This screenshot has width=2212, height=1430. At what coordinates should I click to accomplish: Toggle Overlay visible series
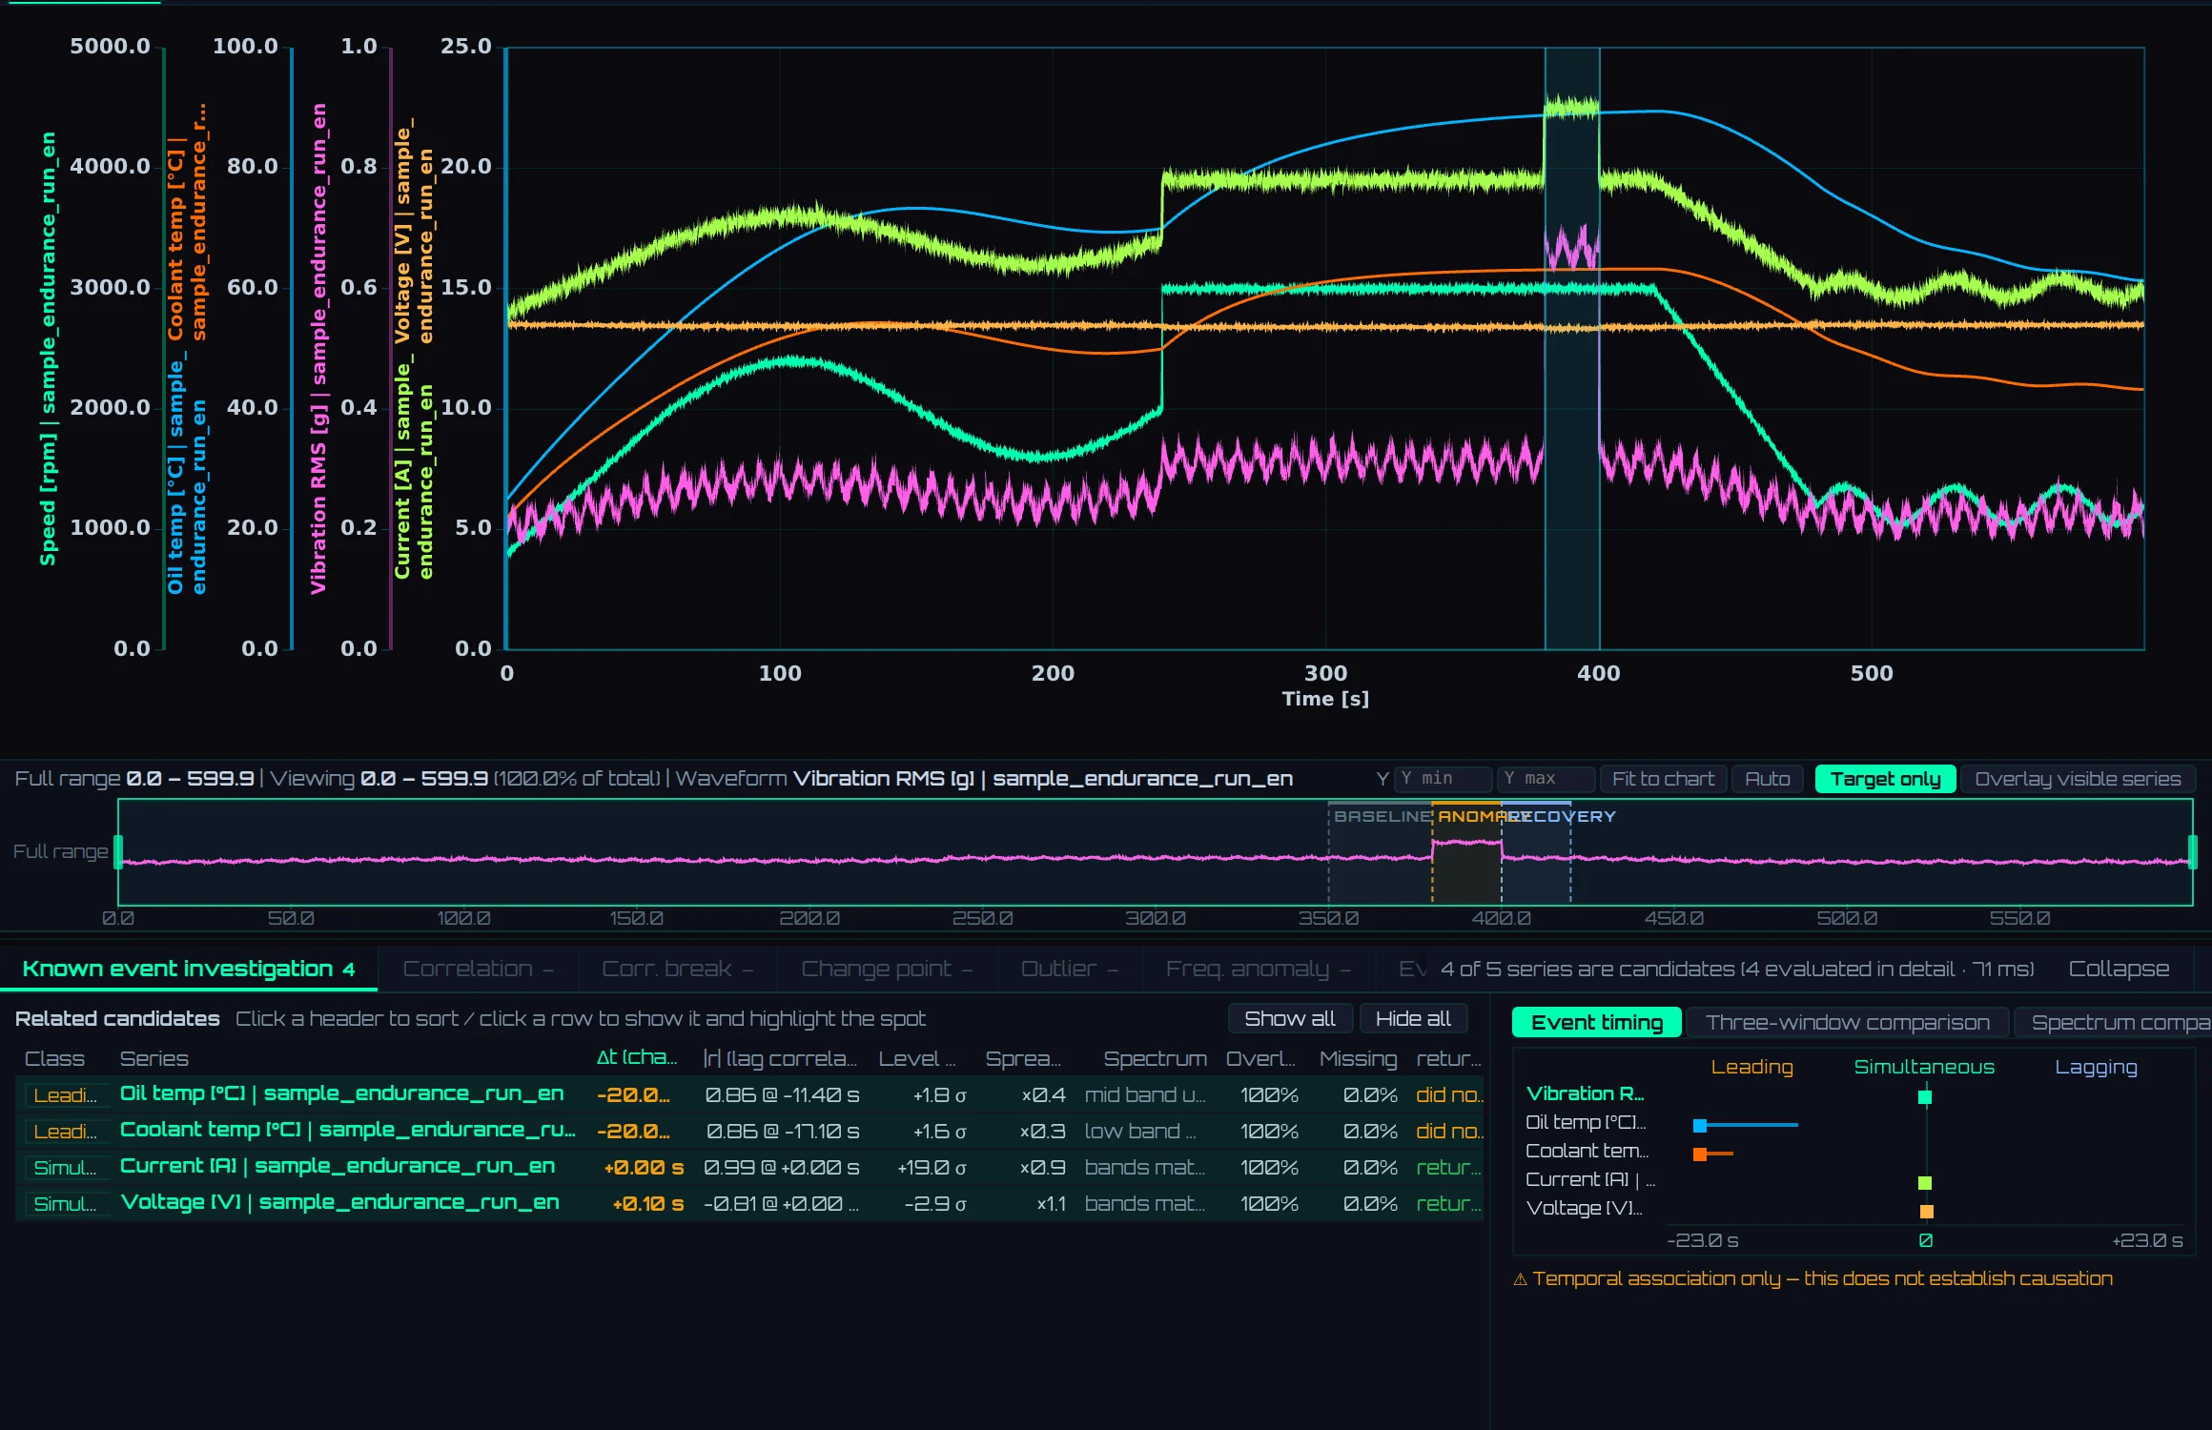pyautogui.click(x=2078, y=779)
